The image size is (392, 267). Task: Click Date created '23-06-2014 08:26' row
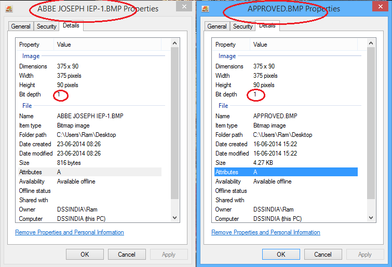[x=90, y=144]
